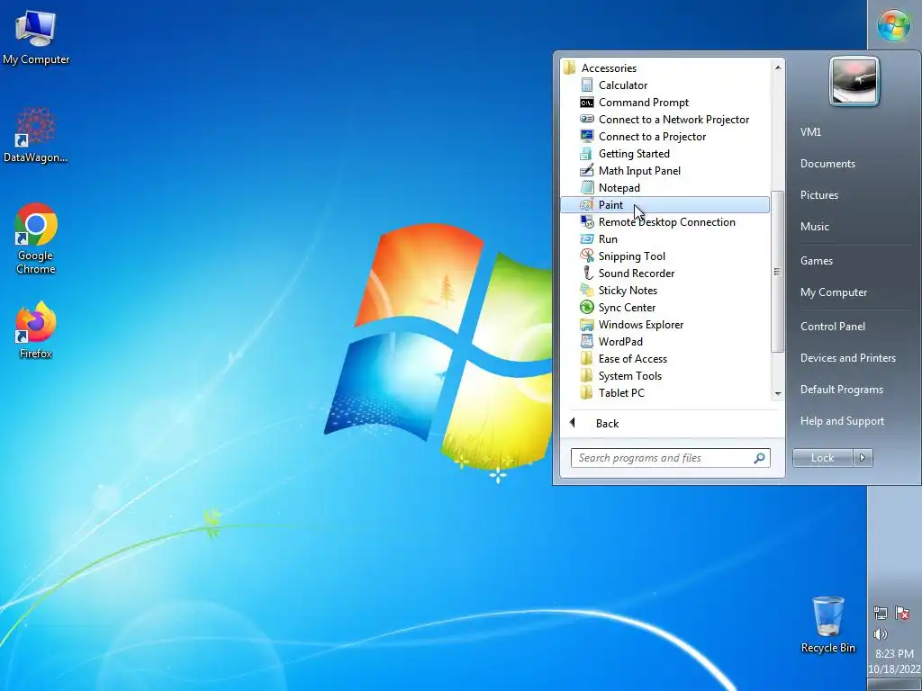Collapse the Accessories folder

point(664,68)
